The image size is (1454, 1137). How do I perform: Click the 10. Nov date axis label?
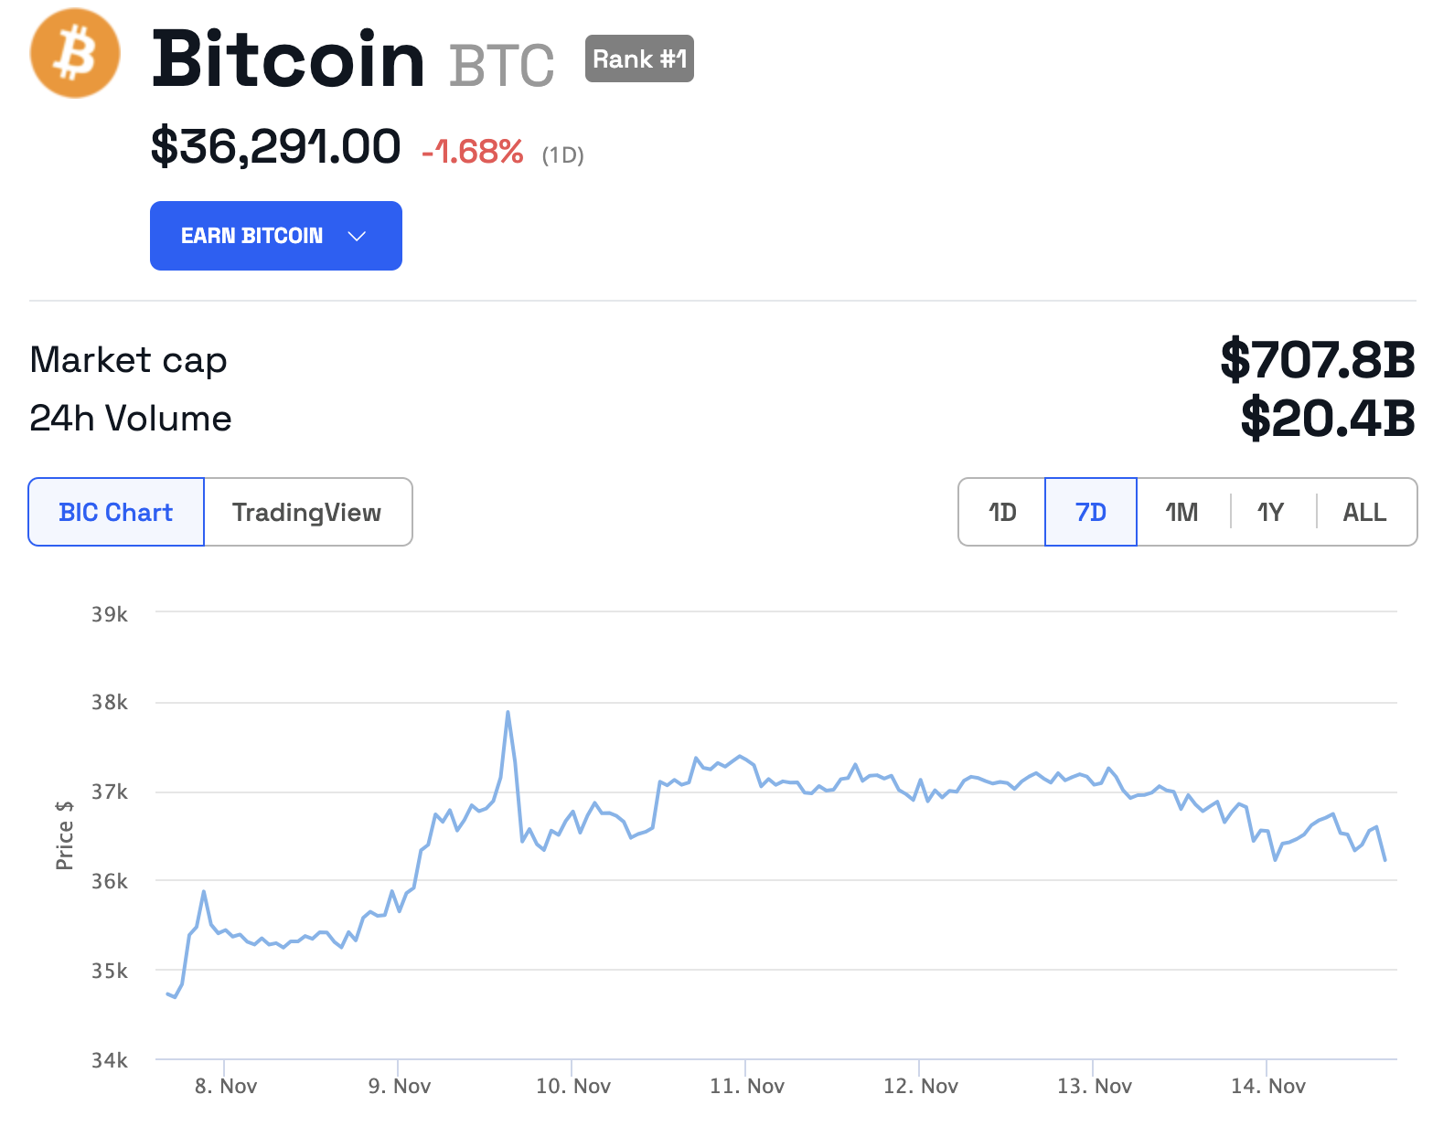click(x=573, y=1086)
